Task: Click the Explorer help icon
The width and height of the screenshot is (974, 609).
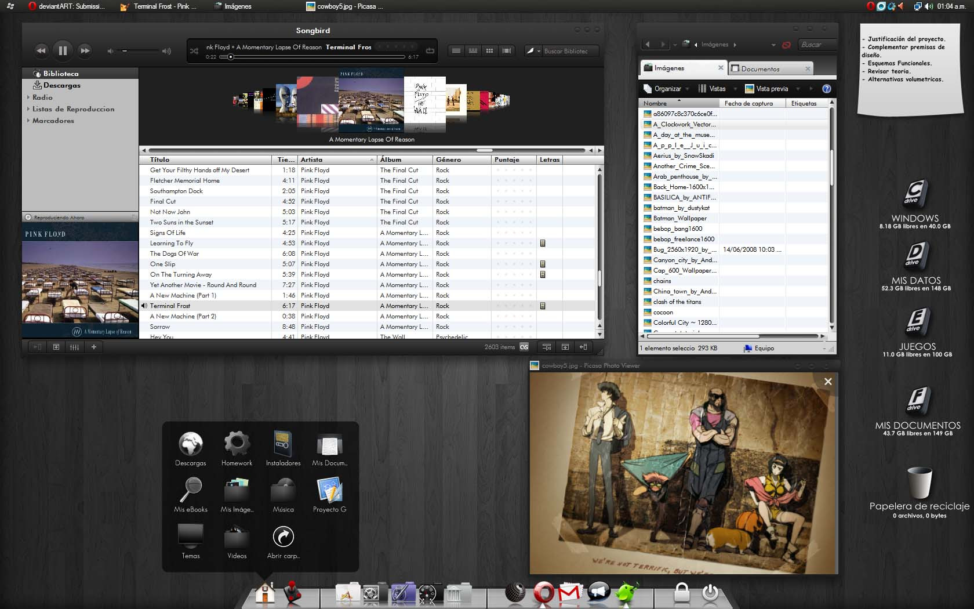Action: 827,89
